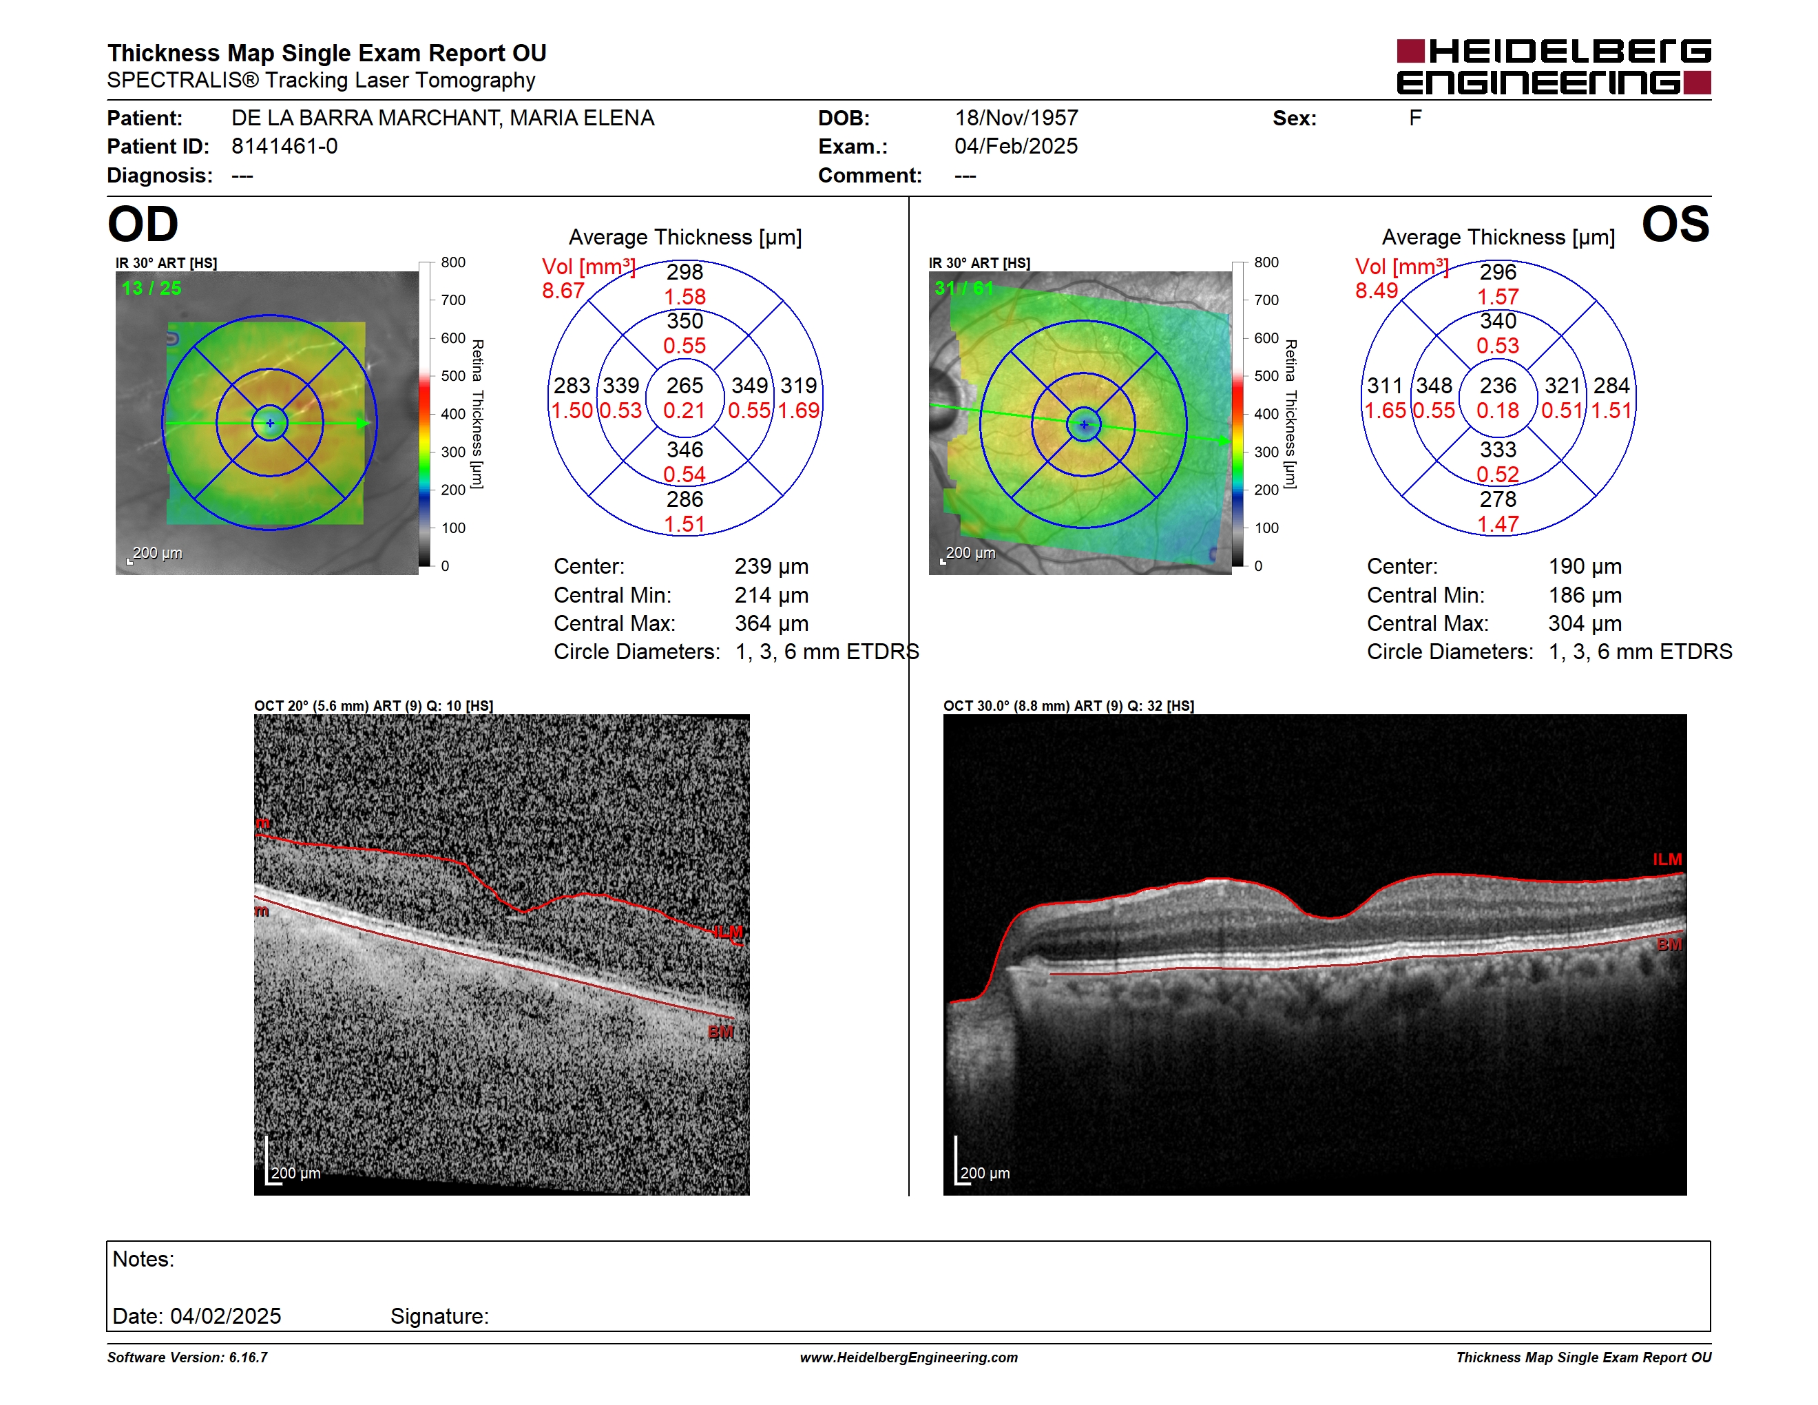The image size is (1818, 1405).
Task: Click the OD retina thickness color scale bar
Action: click(x=424, y=415)
